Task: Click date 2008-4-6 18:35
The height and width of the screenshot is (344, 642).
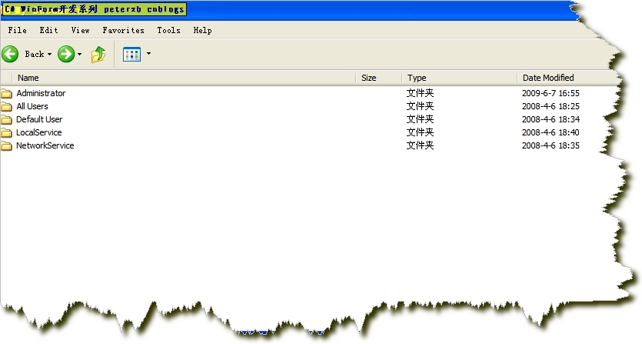Action: [x=551, y=146]
